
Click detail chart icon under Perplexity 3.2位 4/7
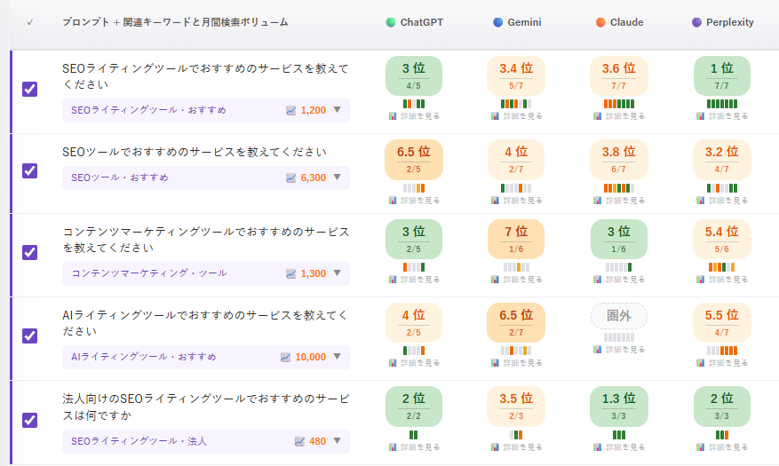point(700,201)
